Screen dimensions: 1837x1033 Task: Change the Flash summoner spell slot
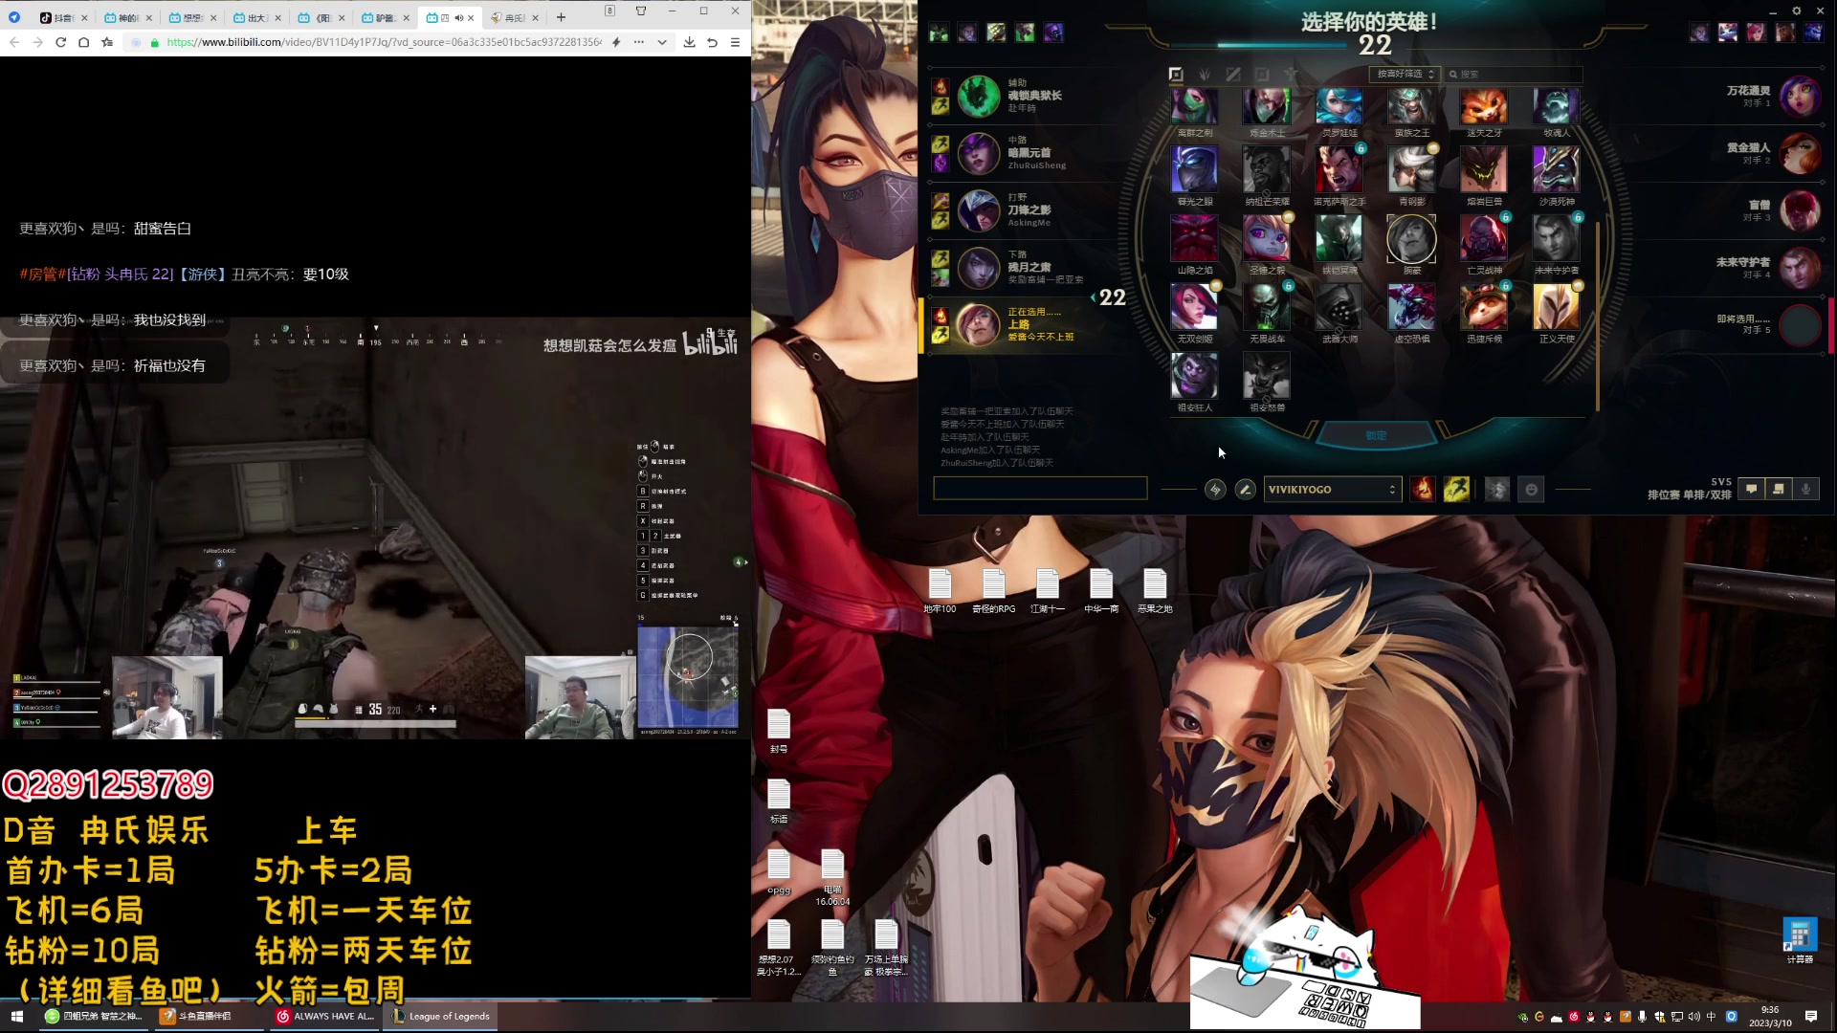pyautogui.click(x=1456, y=490)
